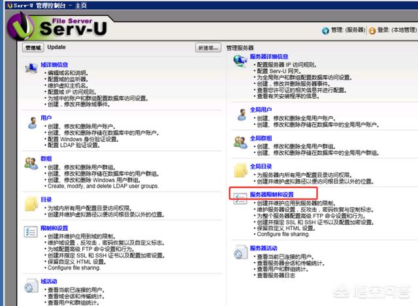Click text 维护虚拟主机名
This screenshot has width=418, height=306.
coord(68,86)
